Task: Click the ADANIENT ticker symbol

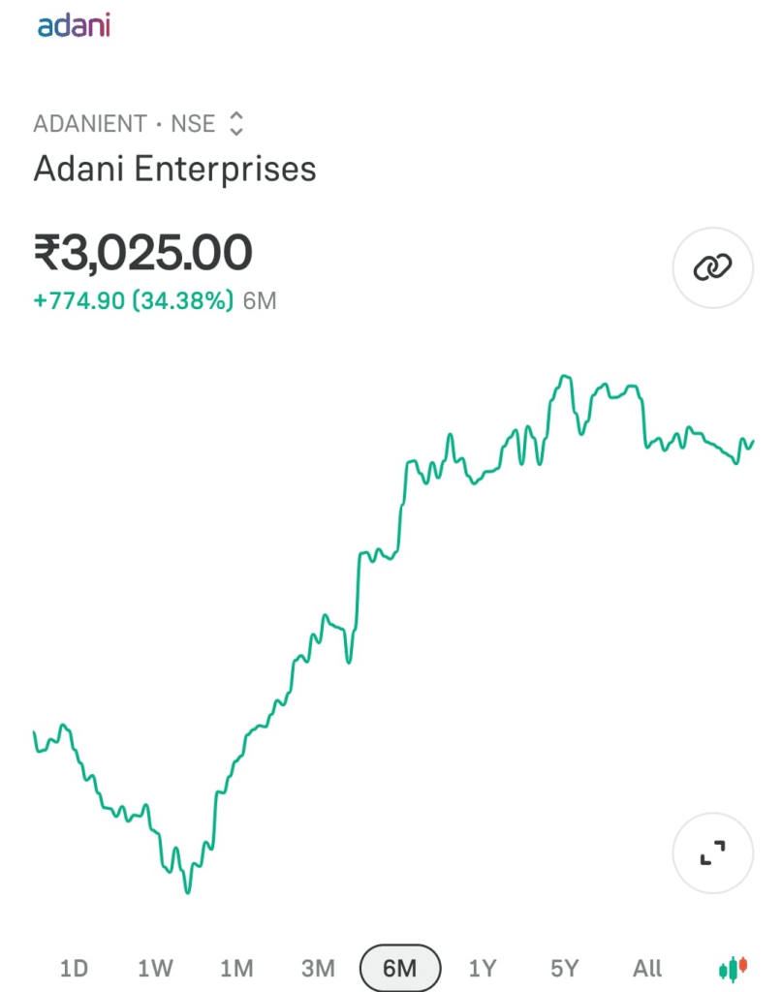Action: tap(90, 123)
